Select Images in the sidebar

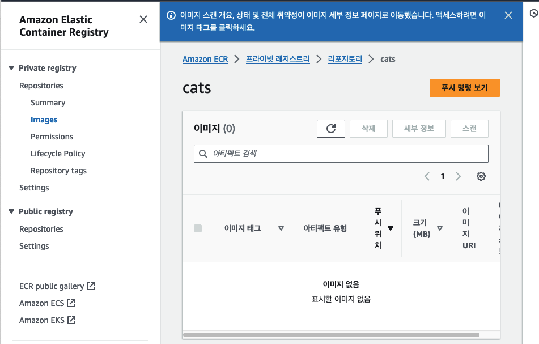44,120
